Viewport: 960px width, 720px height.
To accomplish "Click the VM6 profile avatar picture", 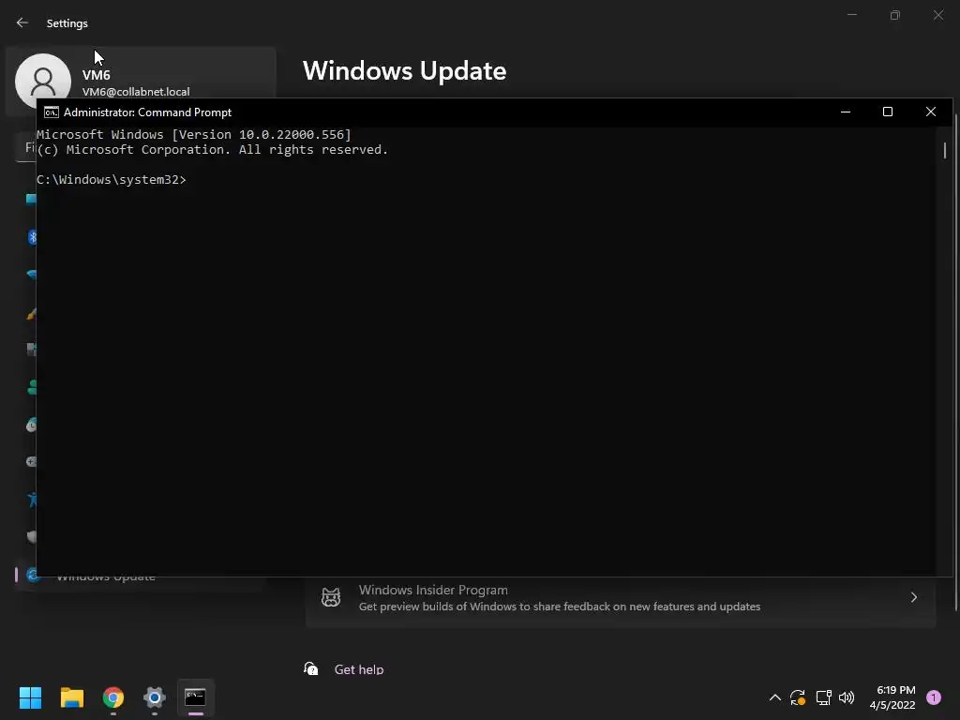I will pos(43,81).
